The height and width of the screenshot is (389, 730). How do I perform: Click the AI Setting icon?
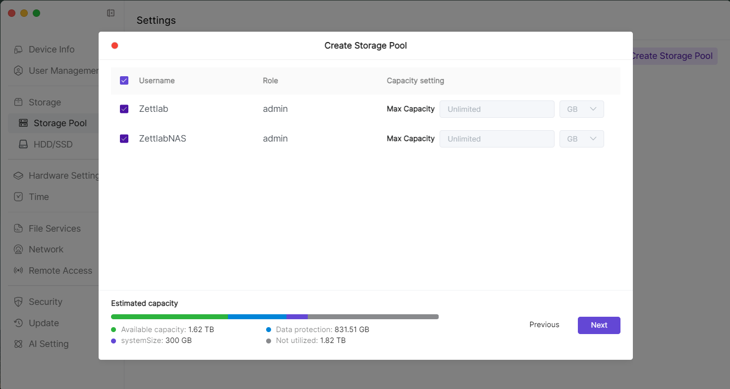tap(18, 344)
